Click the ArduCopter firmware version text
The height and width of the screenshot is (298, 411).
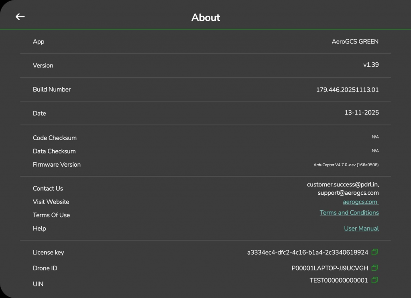pyautogui.click(x=346, y=165)
